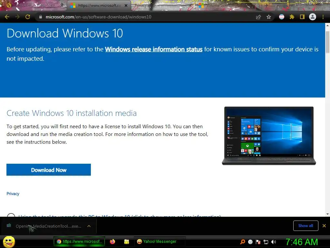
Task: Open the network tray icon
Action: (266, 242)
